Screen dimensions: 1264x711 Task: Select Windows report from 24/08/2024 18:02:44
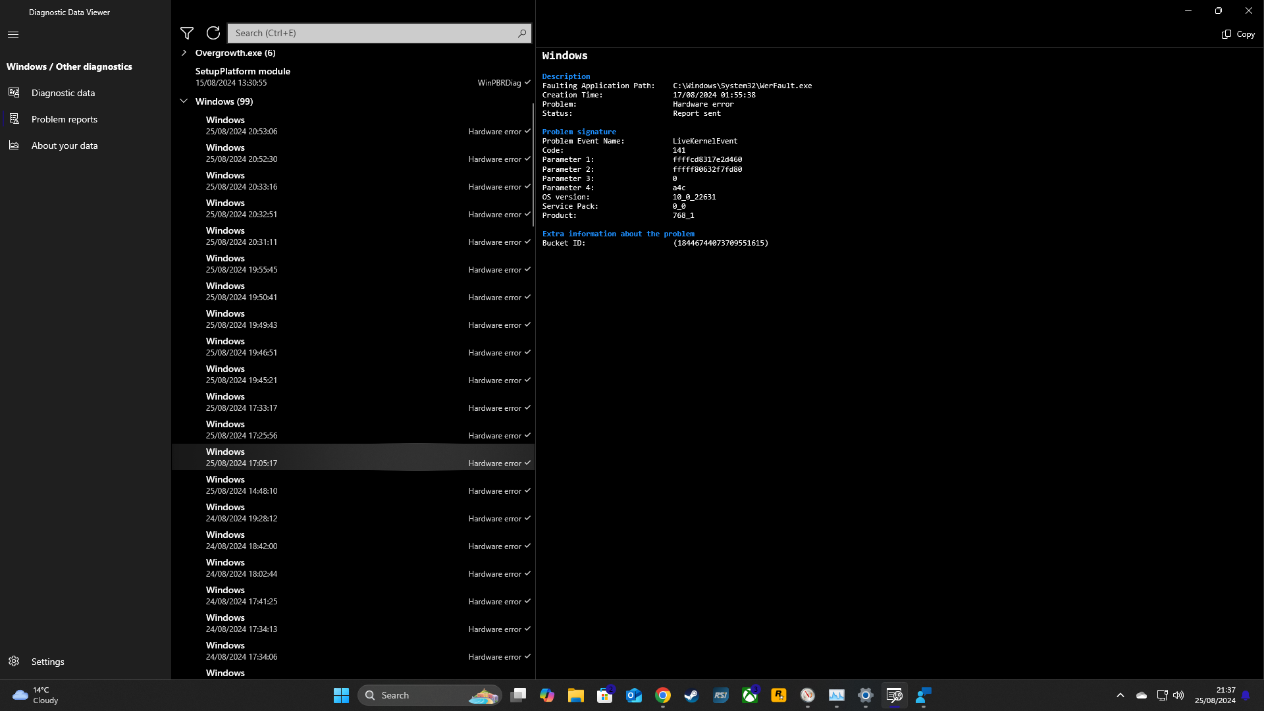[x=353, y=567]
